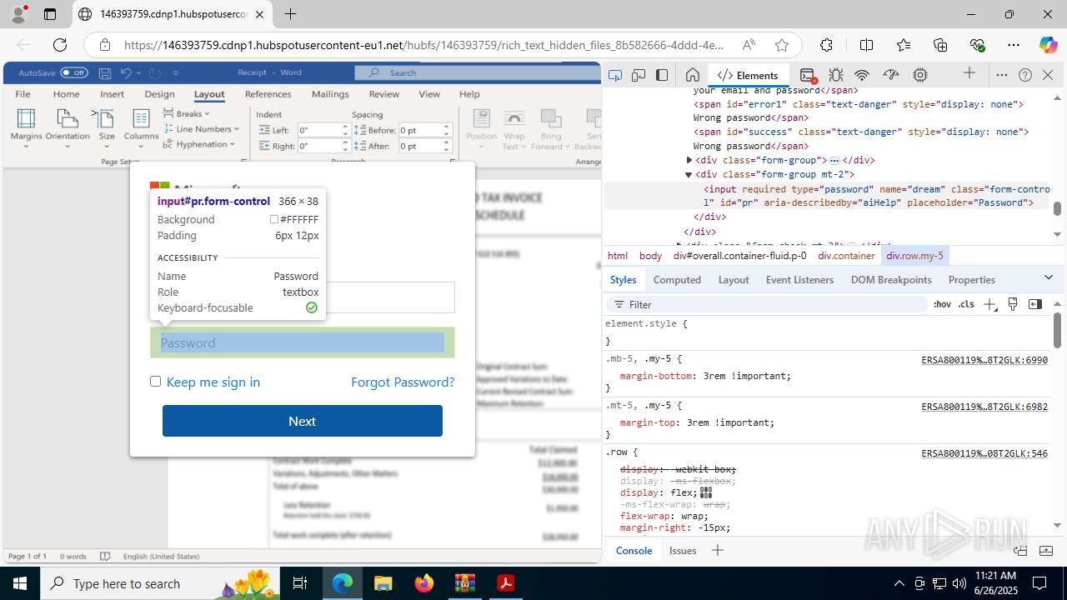Select body in DOM breadcrumb

click(651, 256)
